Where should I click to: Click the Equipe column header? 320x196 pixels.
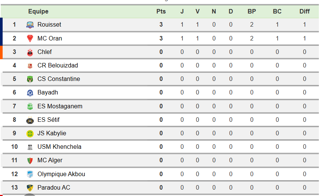[x=38, y=12]
